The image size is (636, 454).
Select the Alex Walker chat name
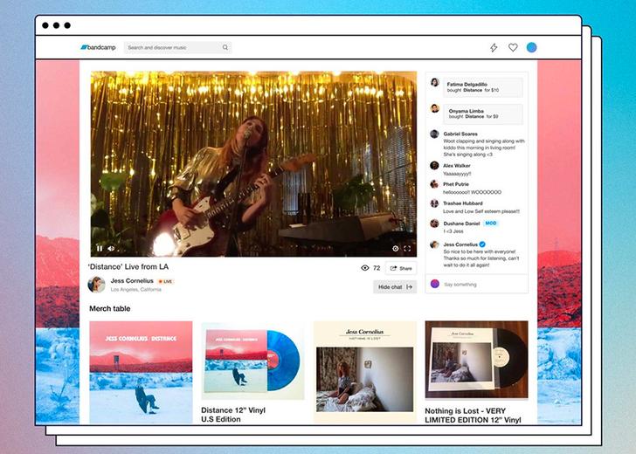(x=457, y=165)
